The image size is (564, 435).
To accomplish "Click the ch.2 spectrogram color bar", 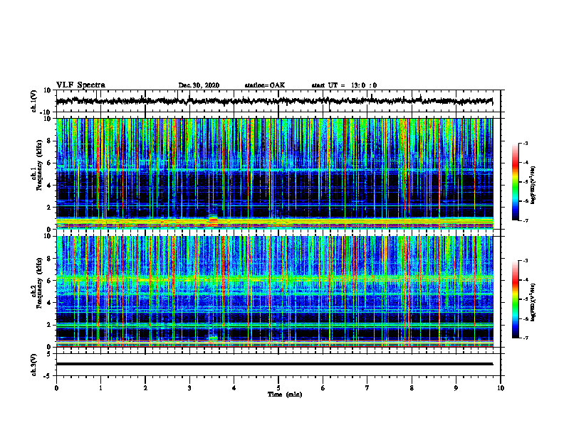I will (x=515, y=299).
